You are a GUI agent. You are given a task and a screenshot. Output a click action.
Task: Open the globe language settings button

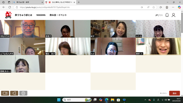point(23,93)
